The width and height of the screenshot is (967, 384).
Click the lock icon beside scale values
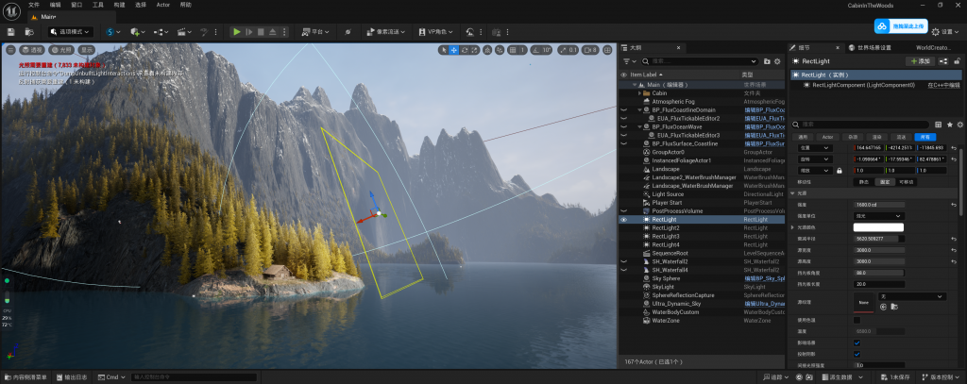(839, 170)
